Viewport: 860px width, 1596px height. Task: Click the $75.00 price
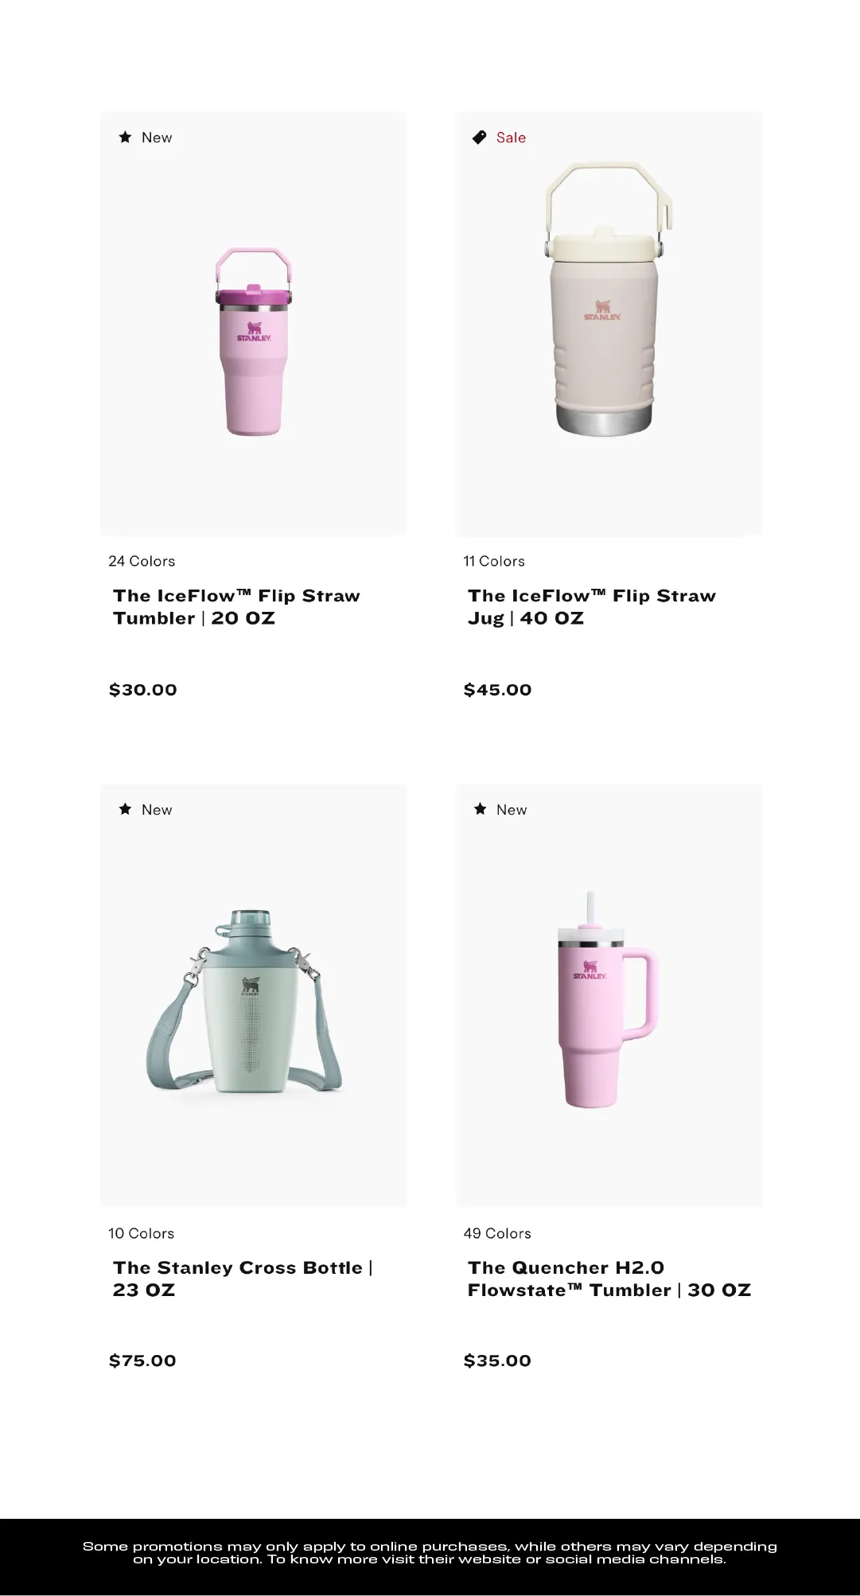142,1360
